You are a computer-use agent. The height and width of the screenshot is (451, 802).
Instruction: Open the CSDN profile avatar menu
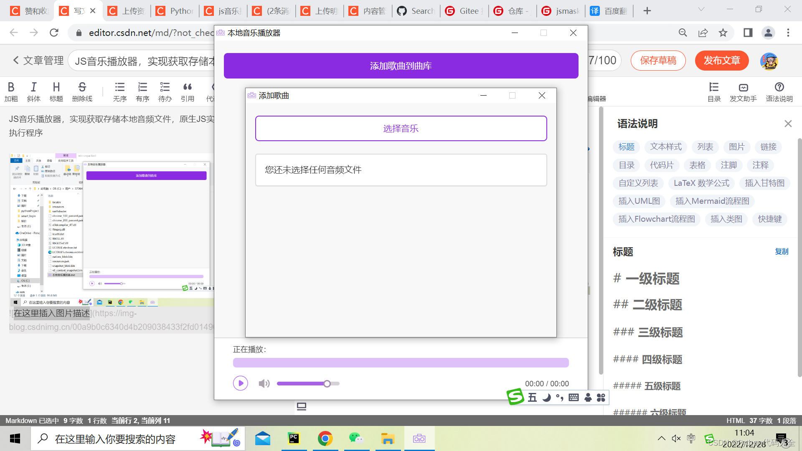(769, 61)
